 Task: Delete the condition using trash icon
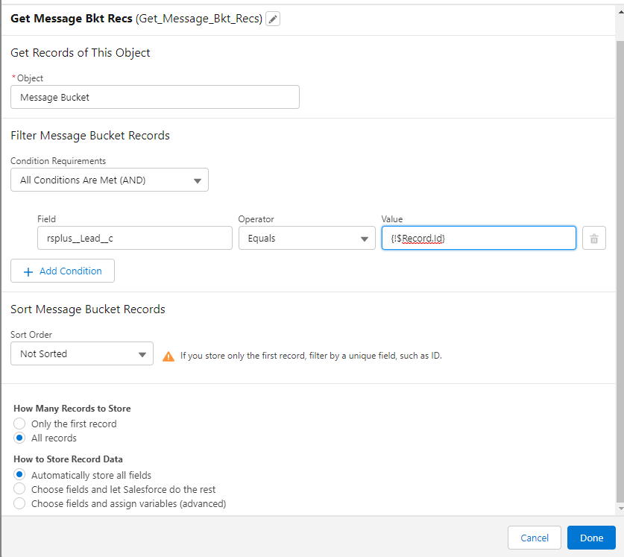click(x=593, y=239)
